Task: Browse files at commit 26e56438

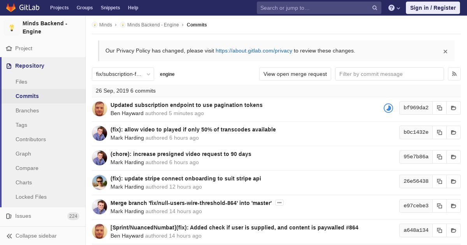Action: point(453,182)
